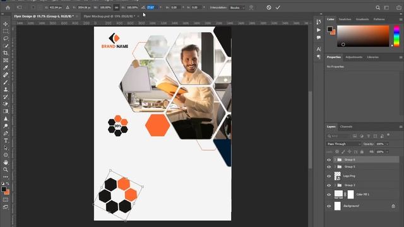Open the Interpolation Bicubic dropdown

coord(237,8)
